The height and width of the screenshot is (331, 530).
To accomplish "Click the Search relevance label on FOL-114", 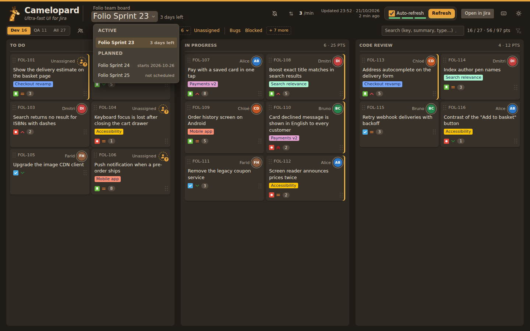I will pos(463,78).
